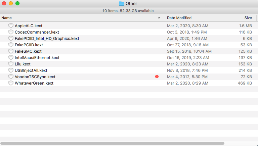Select the FakePCIID.kext file name
Image resolution: width=258 pixels, height=146 pixels.
click(29, 45)
